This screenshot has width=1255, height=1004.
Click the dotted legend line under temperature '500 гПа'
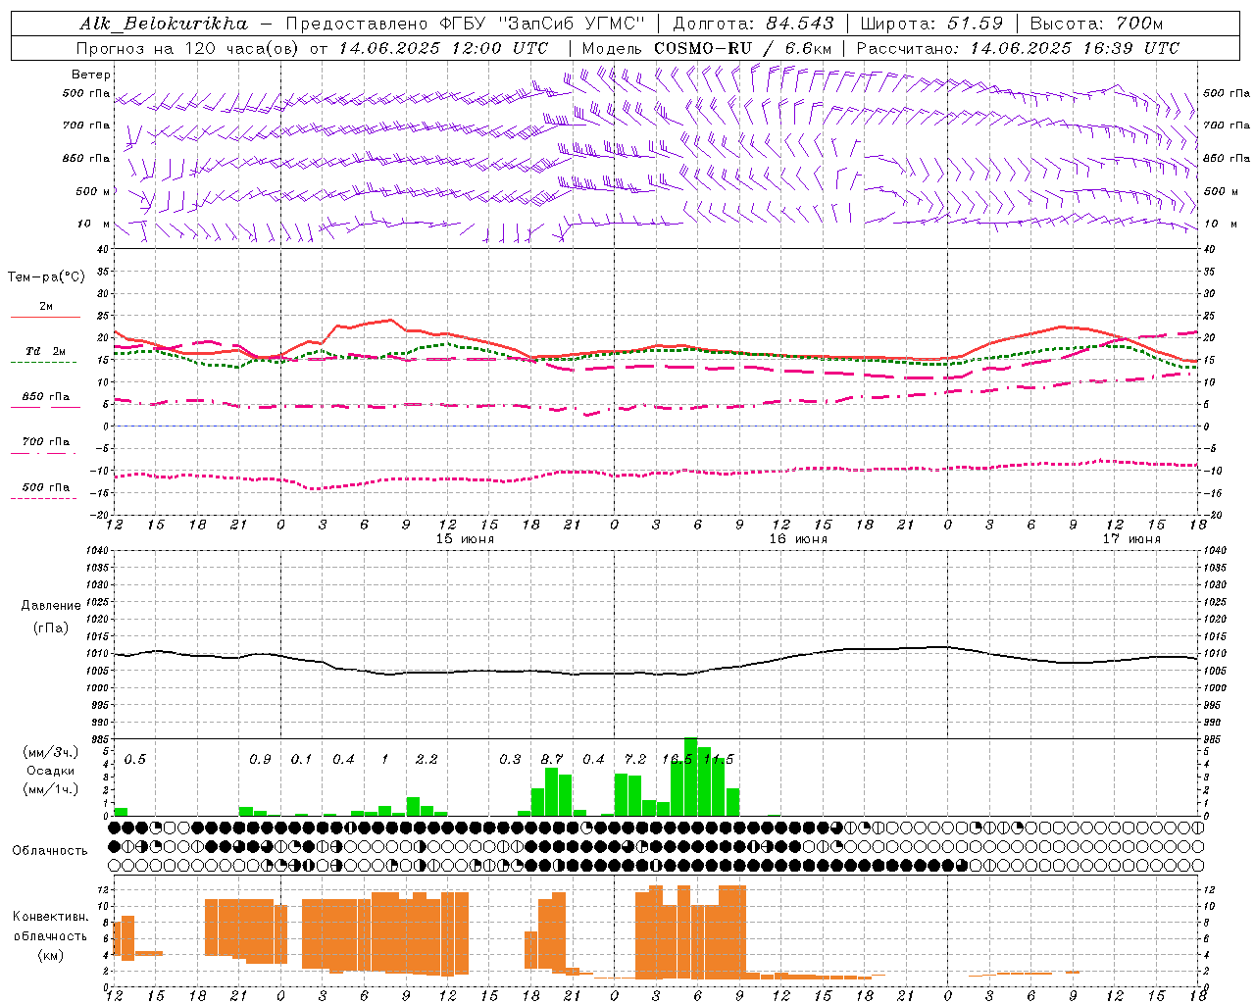[x=43, y=499]
